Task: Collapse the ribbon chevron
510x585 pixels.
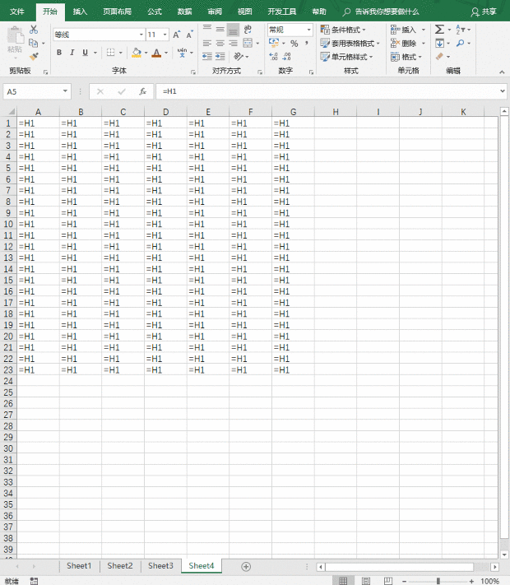Action: [x=502, y=72]
